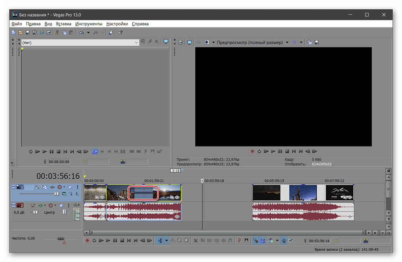Zoom in time with the plus button
This screenshot has width=402, height=262.
[x=375, y=233]
